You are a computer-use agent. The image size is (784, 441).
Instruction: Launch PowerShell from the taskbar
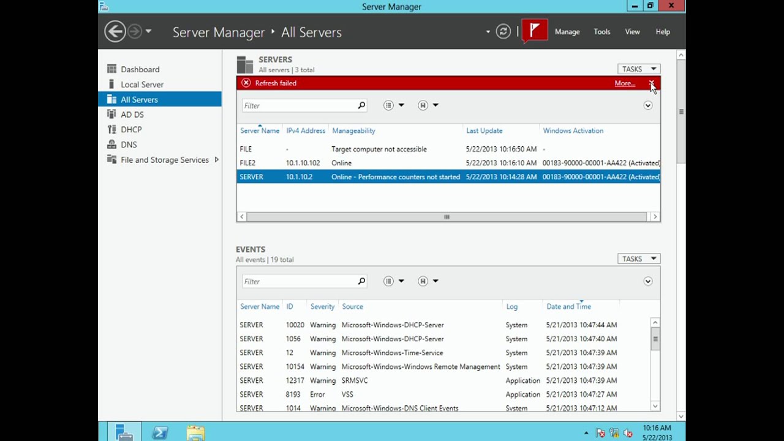pyautogui.click(x=160, y=432)
